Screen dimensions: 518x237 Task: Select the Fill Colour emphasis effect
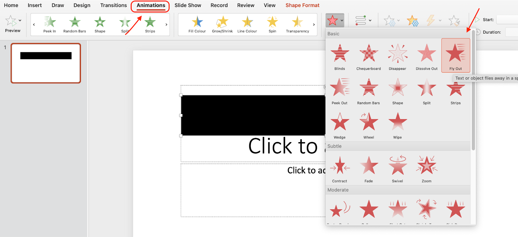(197, 25)
